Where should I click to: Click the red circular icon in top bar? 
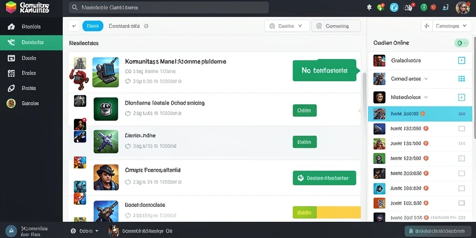(433, 7)
